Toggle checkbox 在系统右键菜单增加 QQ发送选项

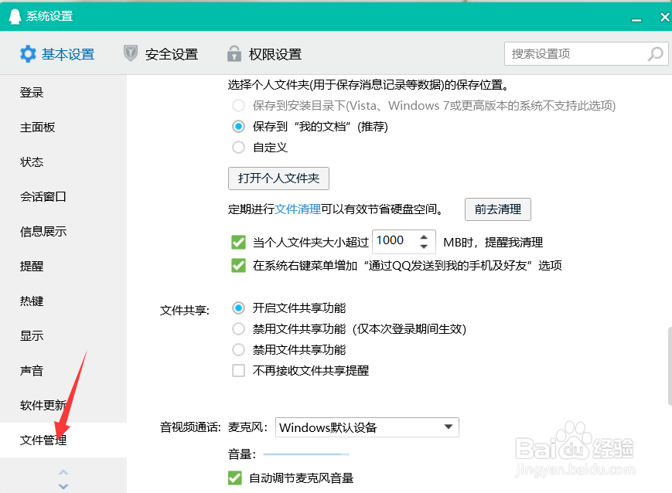coord(238,266)
